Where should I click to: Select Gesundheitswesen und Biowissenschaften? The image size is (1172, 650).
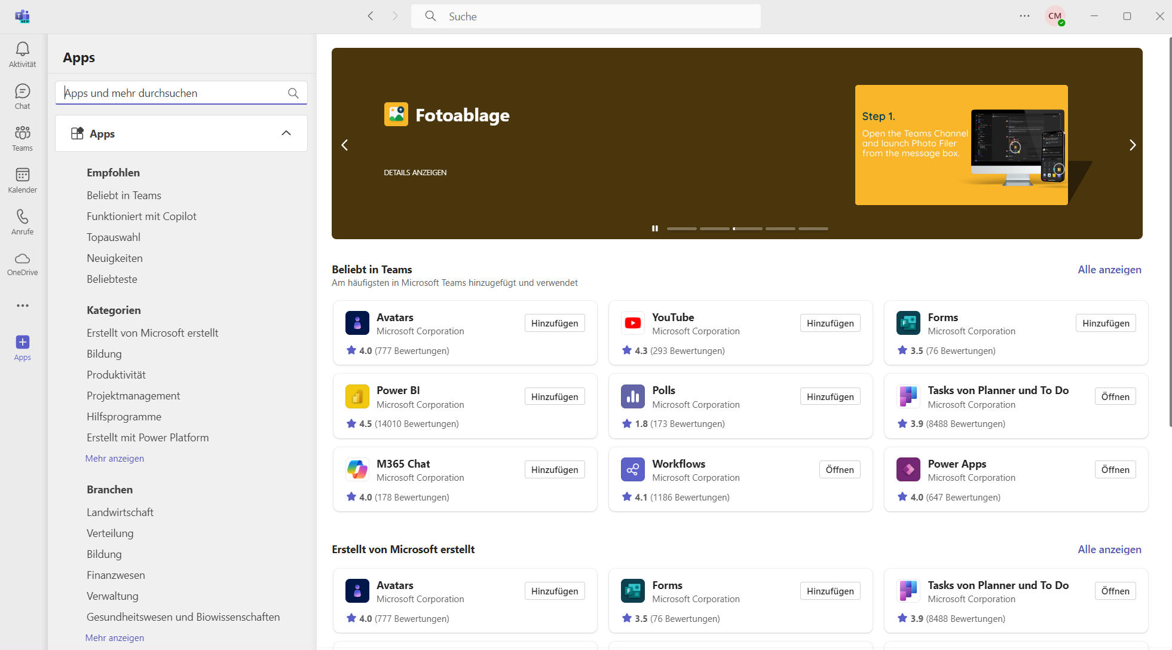coord(183,617)
